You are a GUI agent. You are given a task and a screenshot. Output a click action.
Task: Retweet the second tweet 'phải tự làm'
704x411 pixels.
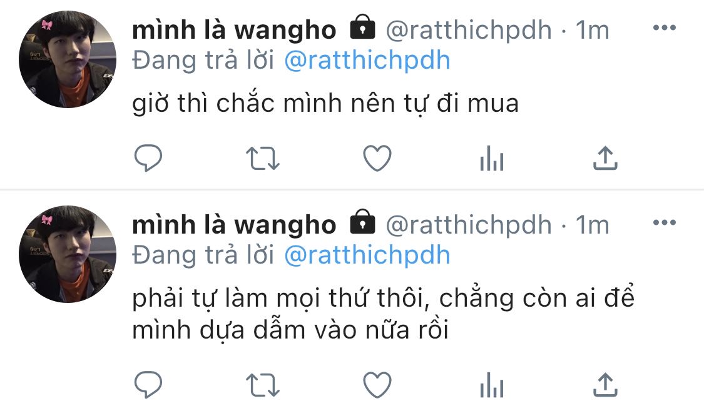tap(263, 385)
